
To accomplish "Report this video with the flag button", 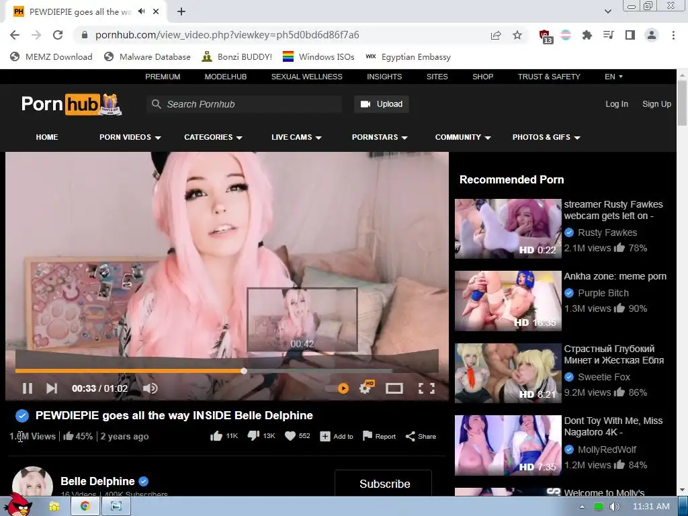I will tap(379, 436).
